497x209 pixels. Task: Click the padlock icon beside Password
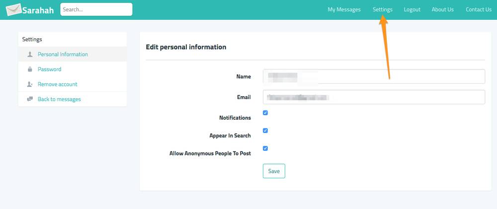30,69
